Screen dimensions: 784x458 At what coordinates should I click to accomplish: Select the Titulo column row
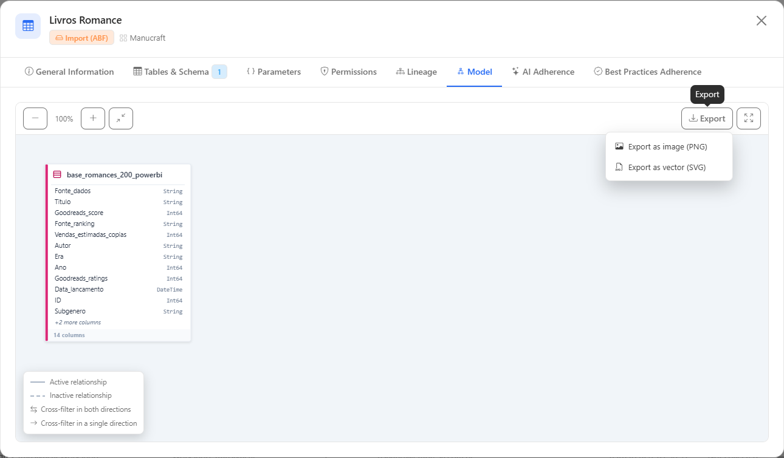pos(119,202)
